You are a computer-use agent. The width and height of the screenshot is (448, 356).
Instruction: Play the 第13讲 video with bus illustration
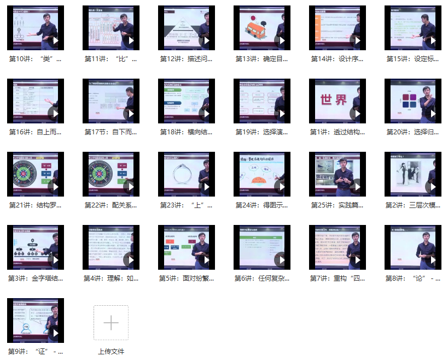[281, 40]
